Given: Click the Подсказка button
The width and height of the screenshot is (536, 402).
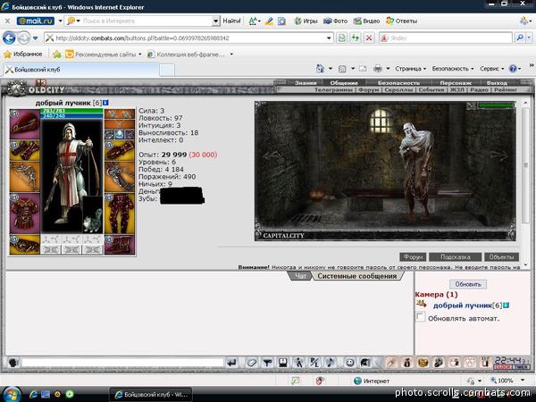Looking at the screenshot, I should click(x=455, y=256).
